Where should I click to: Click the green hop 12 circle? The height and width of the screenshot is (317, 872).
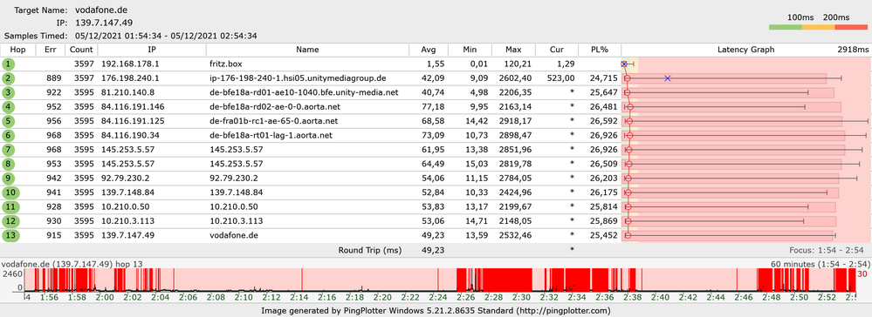10,221
